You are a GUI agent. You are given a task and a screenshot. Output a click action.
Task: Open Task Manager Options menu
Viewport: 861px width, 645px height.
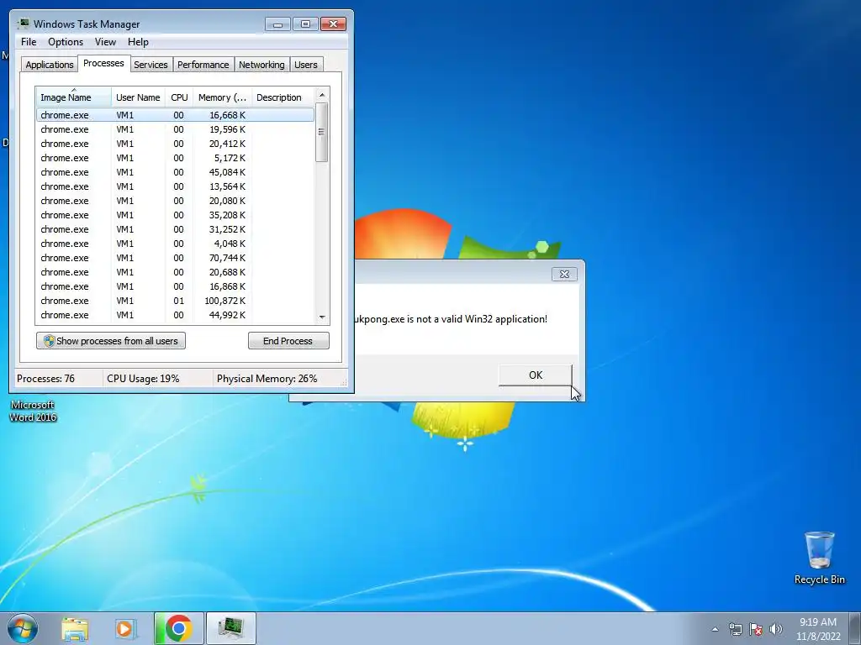66,42
